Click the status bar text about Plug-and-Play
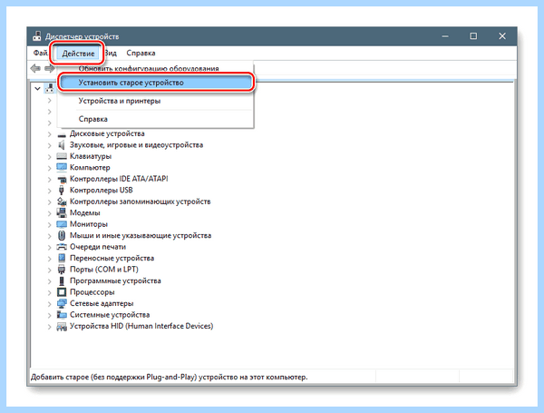Screen dimensions: 544x413 point(170,377)
